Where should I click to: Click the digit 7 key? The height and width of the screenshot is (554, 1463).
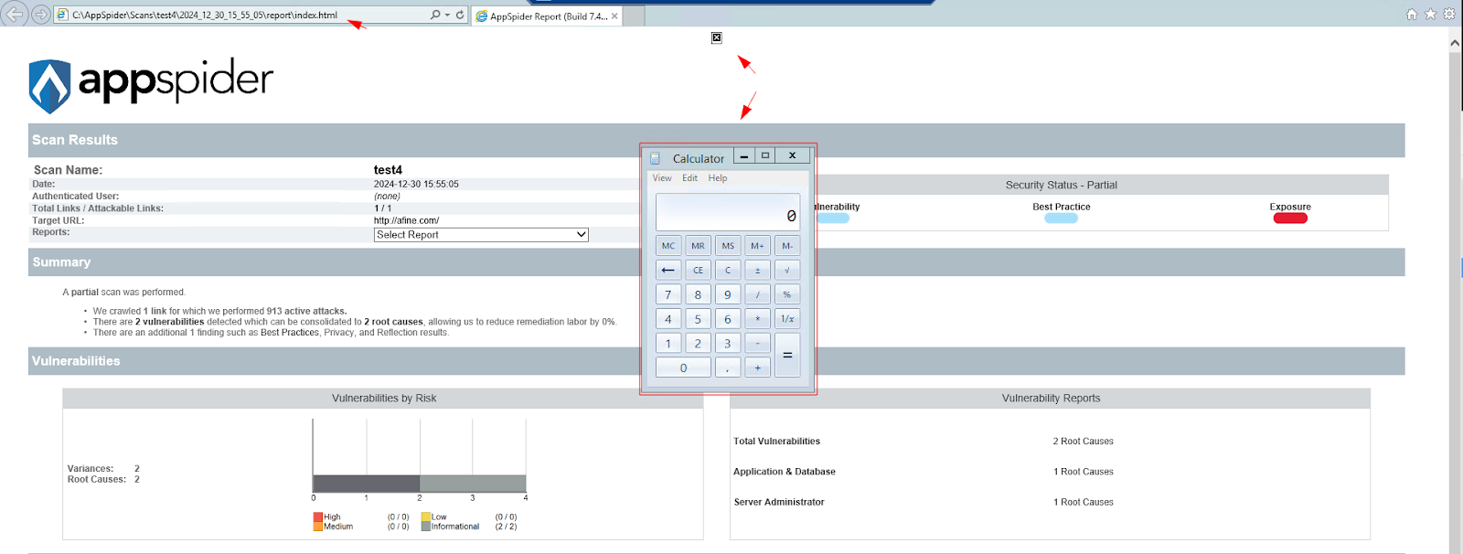point(668,294)
